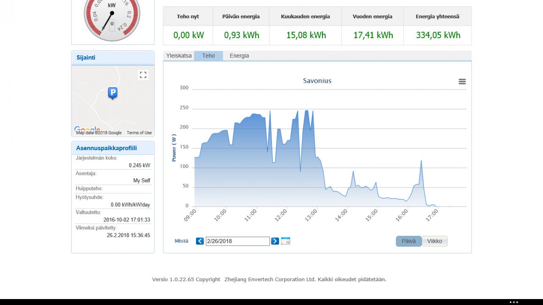
Task: Select the Päivä view toggle
Action: (409, 241)
